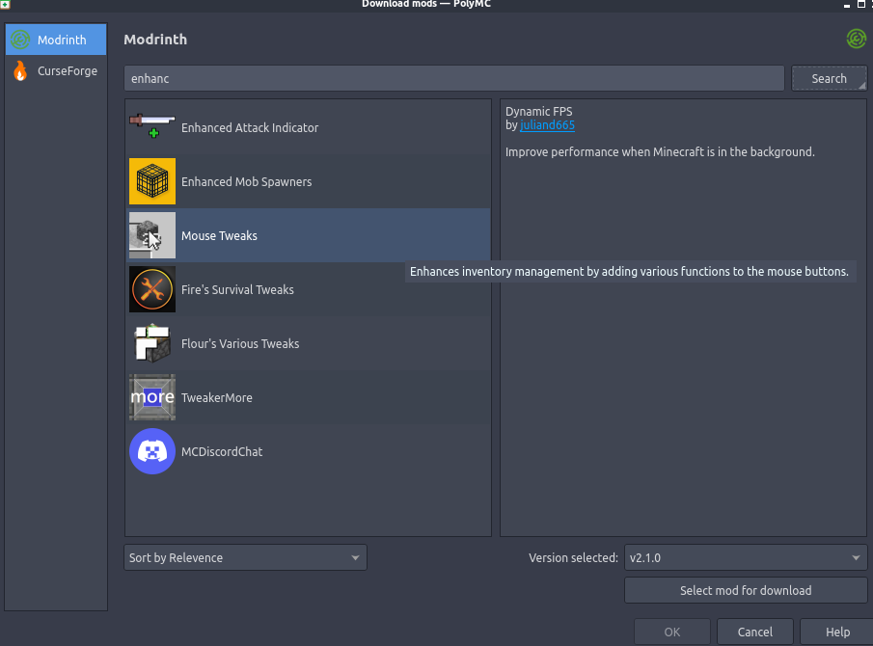
Task: Open the Sort by Relevence dropdown
Action: (x=245, y=557)
